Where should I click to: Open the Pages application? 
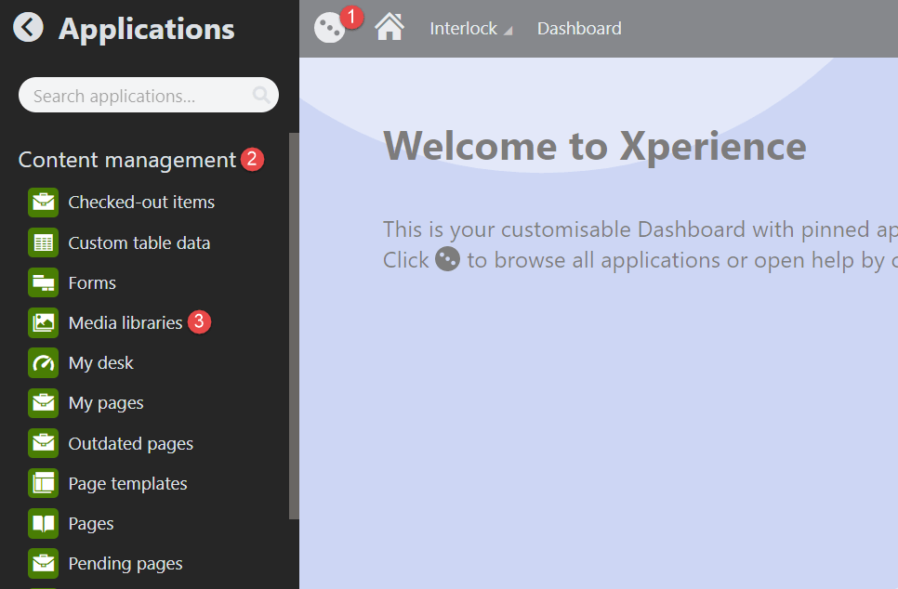(x=91, y=524)
